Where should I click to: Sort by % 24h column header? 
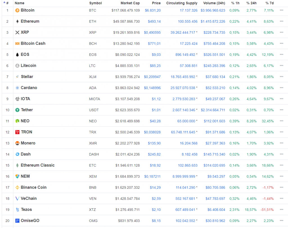251,3
